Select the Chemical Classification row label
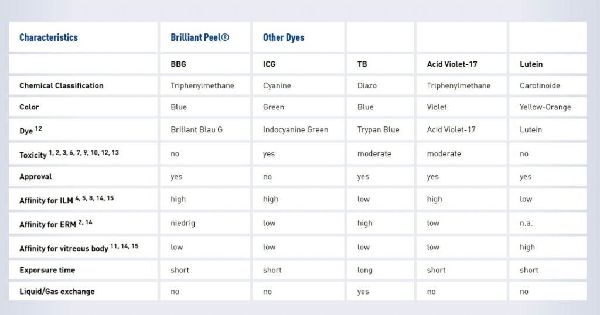The width and height of the screenshot is (600, 315). click(61, 85)
